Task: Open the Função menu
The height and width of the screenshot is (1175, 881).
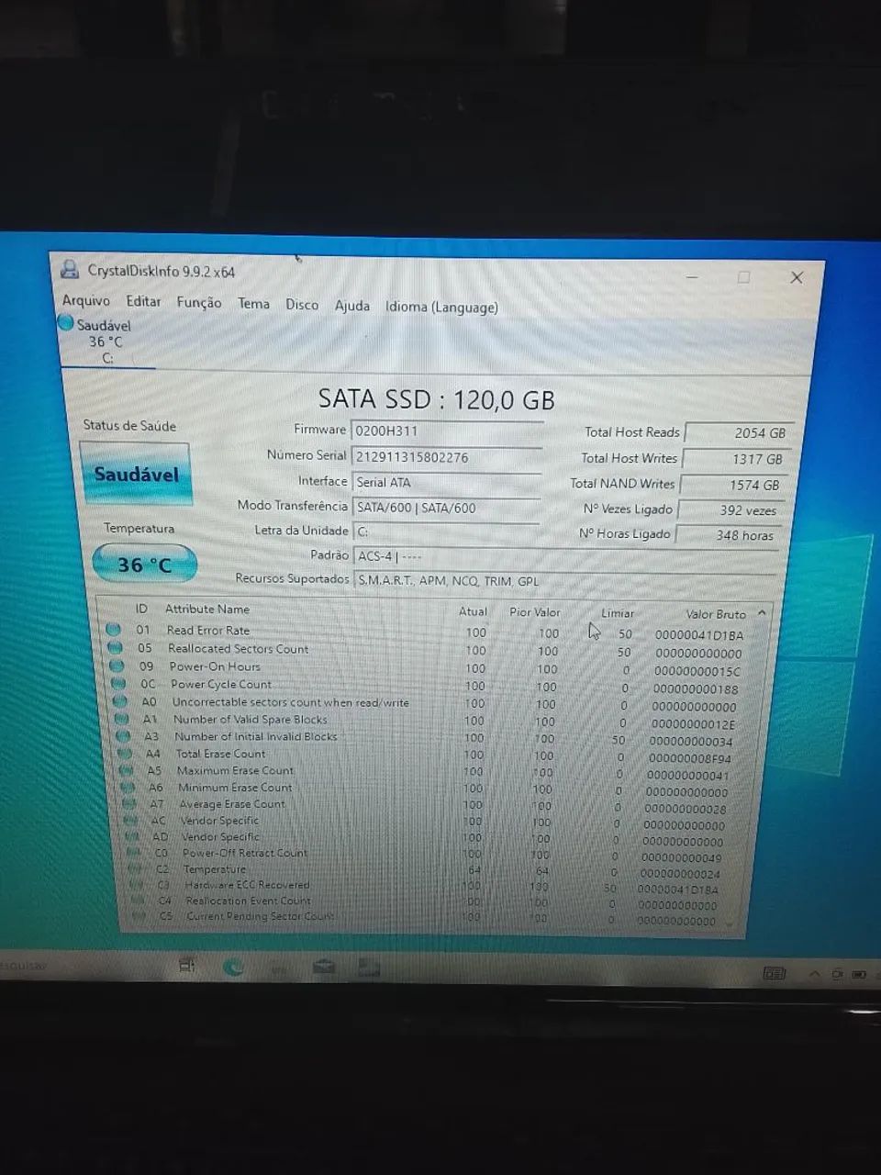Action: [199, 303]
